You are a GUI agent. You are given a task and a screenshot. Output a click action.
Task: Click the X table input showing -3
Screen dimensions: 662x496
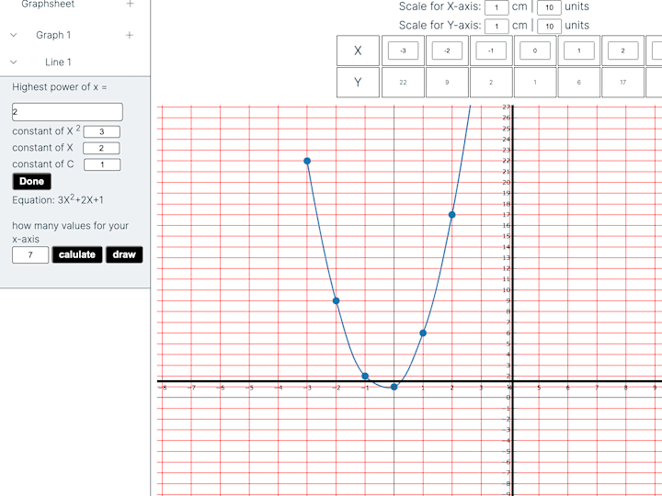point(404,51)
